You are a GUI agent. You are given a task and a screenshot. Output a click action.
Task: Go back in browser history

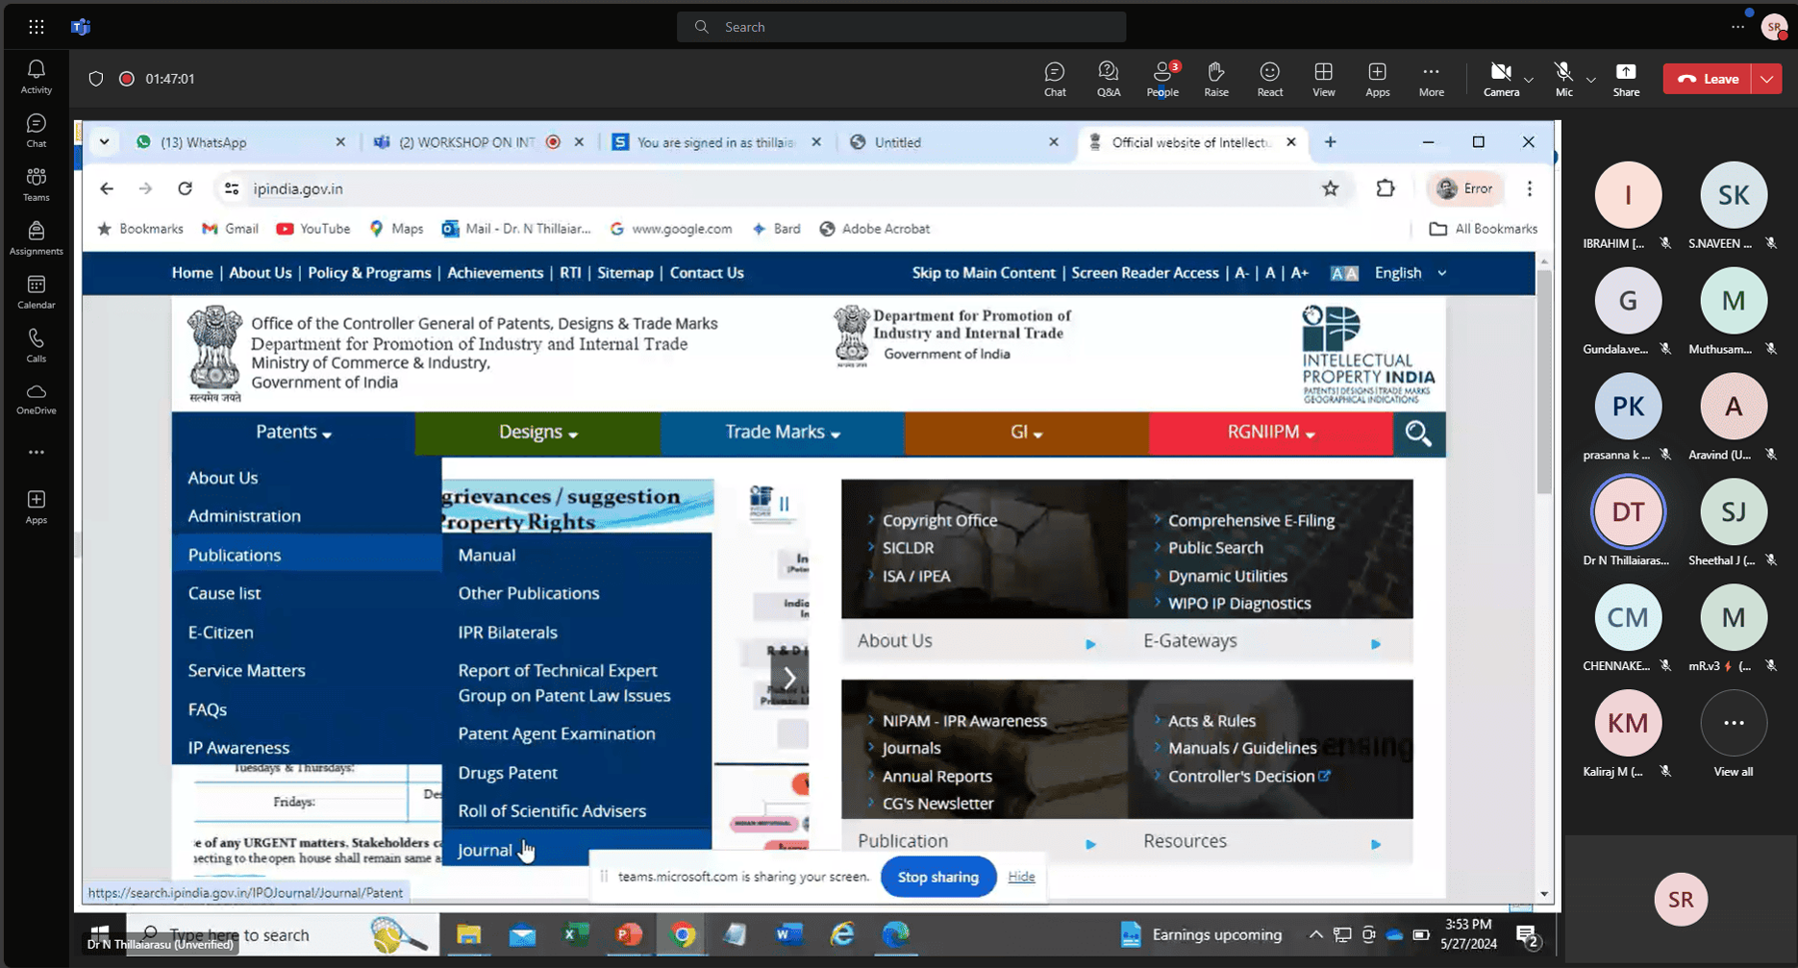click(x=107, y=188)
